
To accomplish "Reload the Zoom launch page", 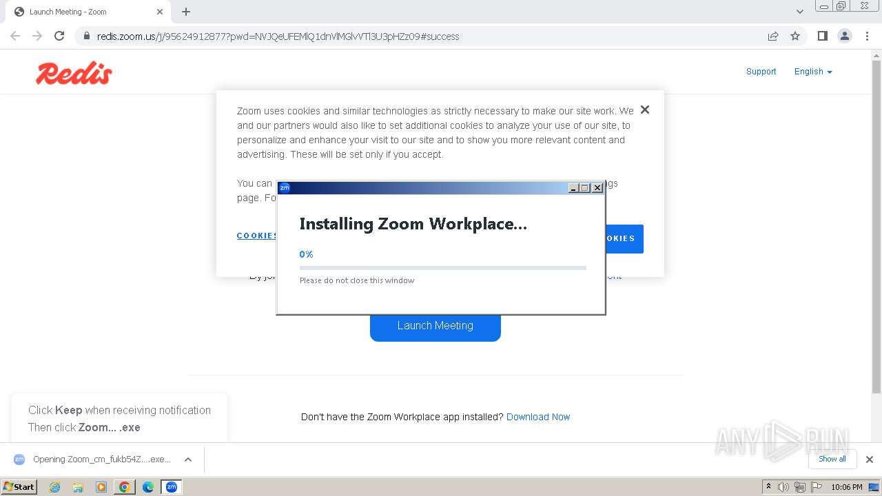I will click(x=59, y=36).
